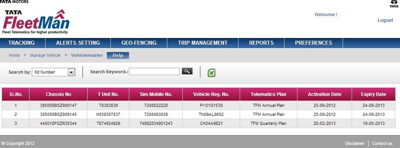Click the Tata emblem at top right

tap(394, 4)
